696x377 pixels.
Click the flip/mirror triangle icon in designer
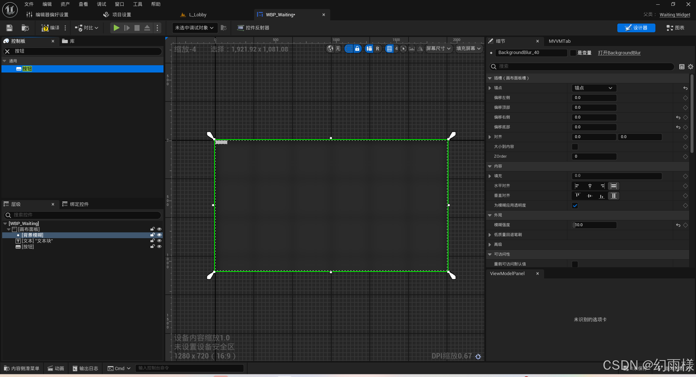pos(420,49)
